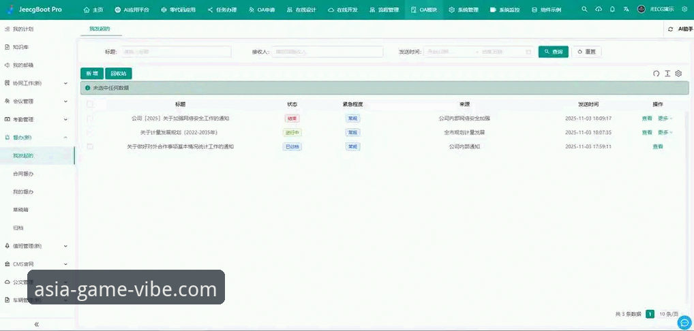
Task: Click the tab refresh icon beside AI助手
Action: coord(671,29)
